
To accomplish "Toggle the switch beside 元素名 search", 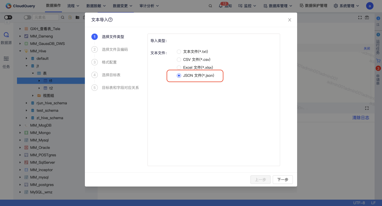I will point(27,17).
